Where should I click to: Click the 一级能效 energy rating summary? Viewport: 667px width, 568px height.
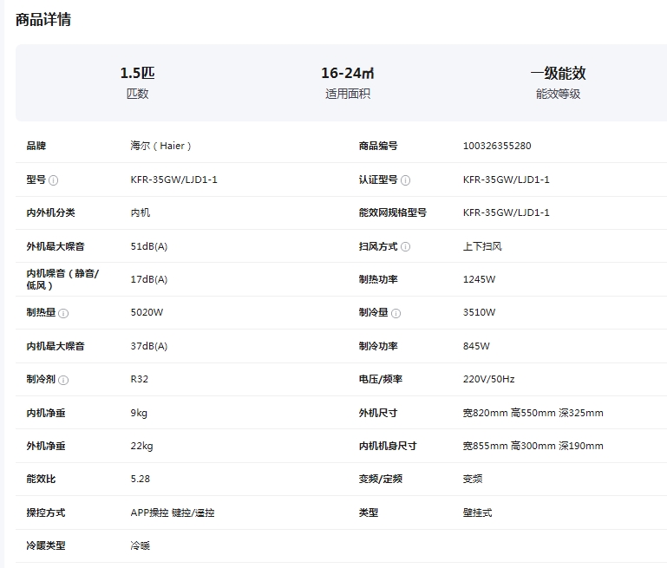[558, 82]
